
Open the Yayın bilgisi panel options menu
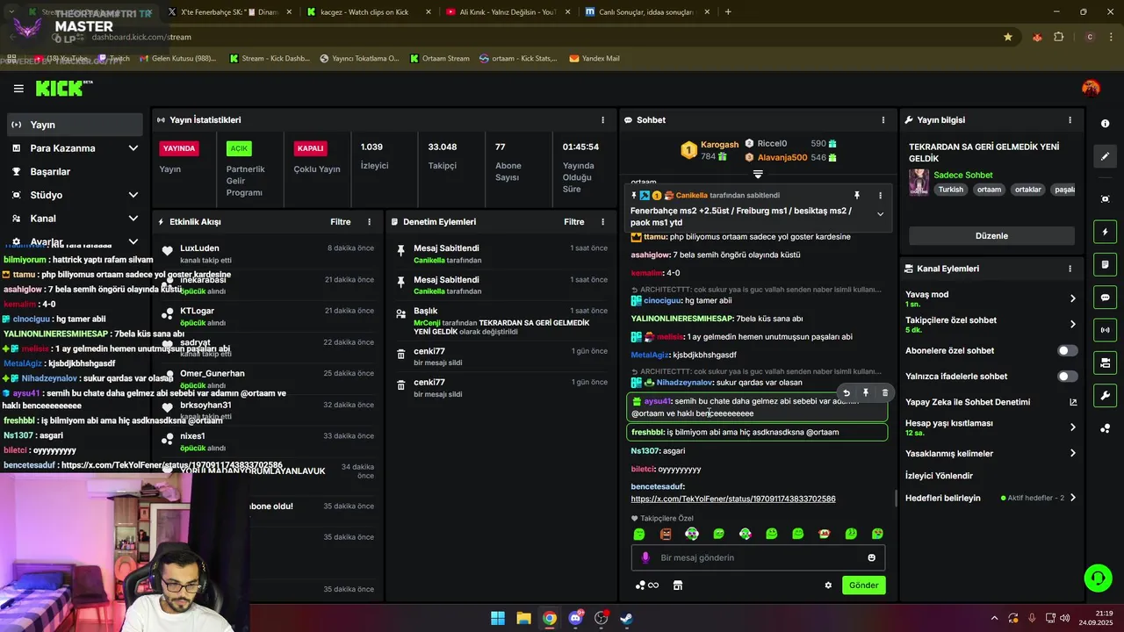pyautogui.click(x=1070, y=120)
